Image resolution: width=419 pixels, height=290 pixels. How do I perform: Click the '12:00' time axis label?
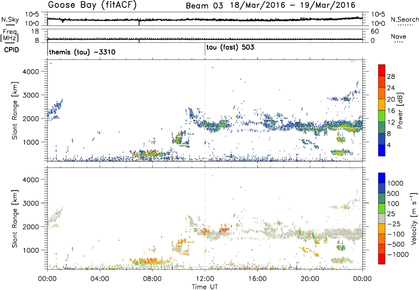(x=205, y=279)
